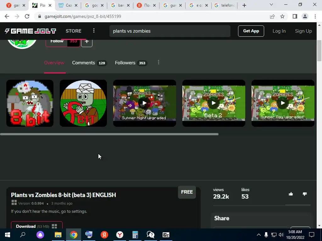The width and height of the screenshot is (322, 241).
Task: Close the Google 'gun' tab
Action: point(180,6)
